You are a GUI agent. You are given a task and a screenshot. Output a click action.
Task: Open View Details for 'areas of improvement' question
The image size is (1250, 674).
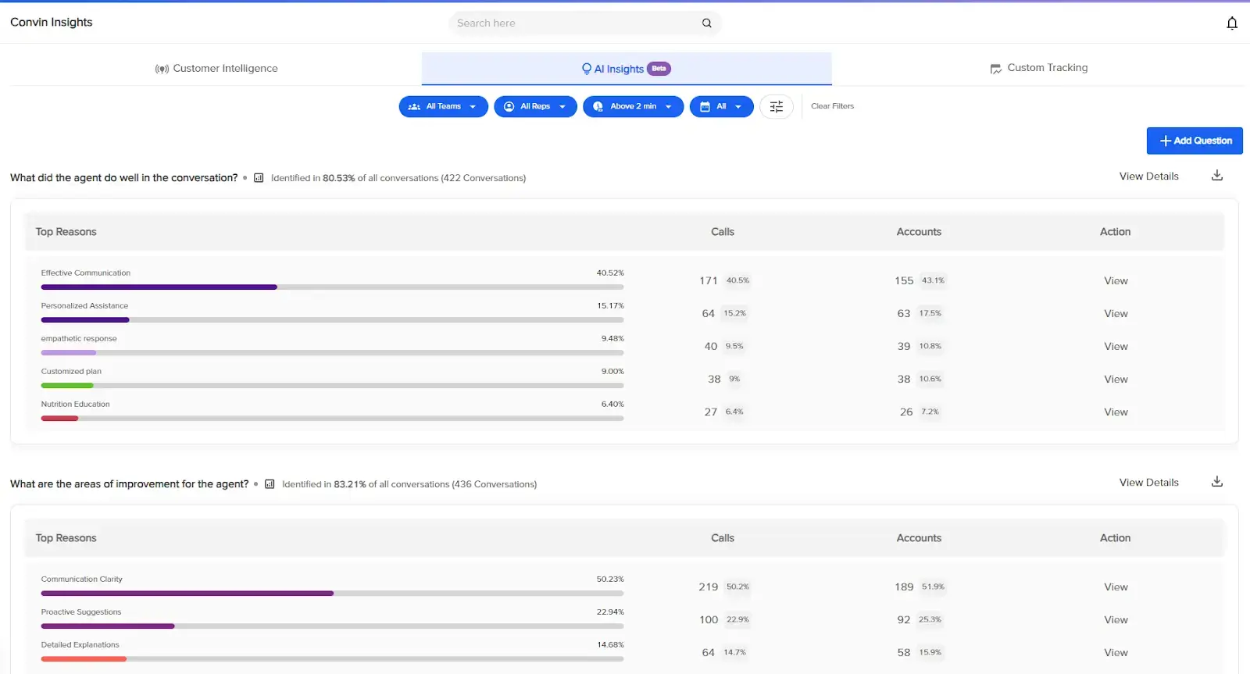[1148, 483]
